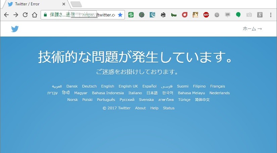Open a new tab button
This screenshot has width=277, height=153.
pos(76,4)
